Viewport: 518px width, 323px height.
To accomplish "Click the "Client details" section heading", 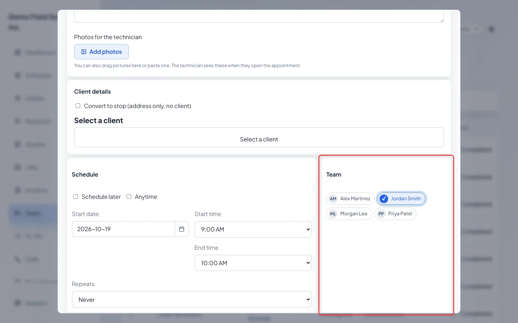I will coord(92,92).
